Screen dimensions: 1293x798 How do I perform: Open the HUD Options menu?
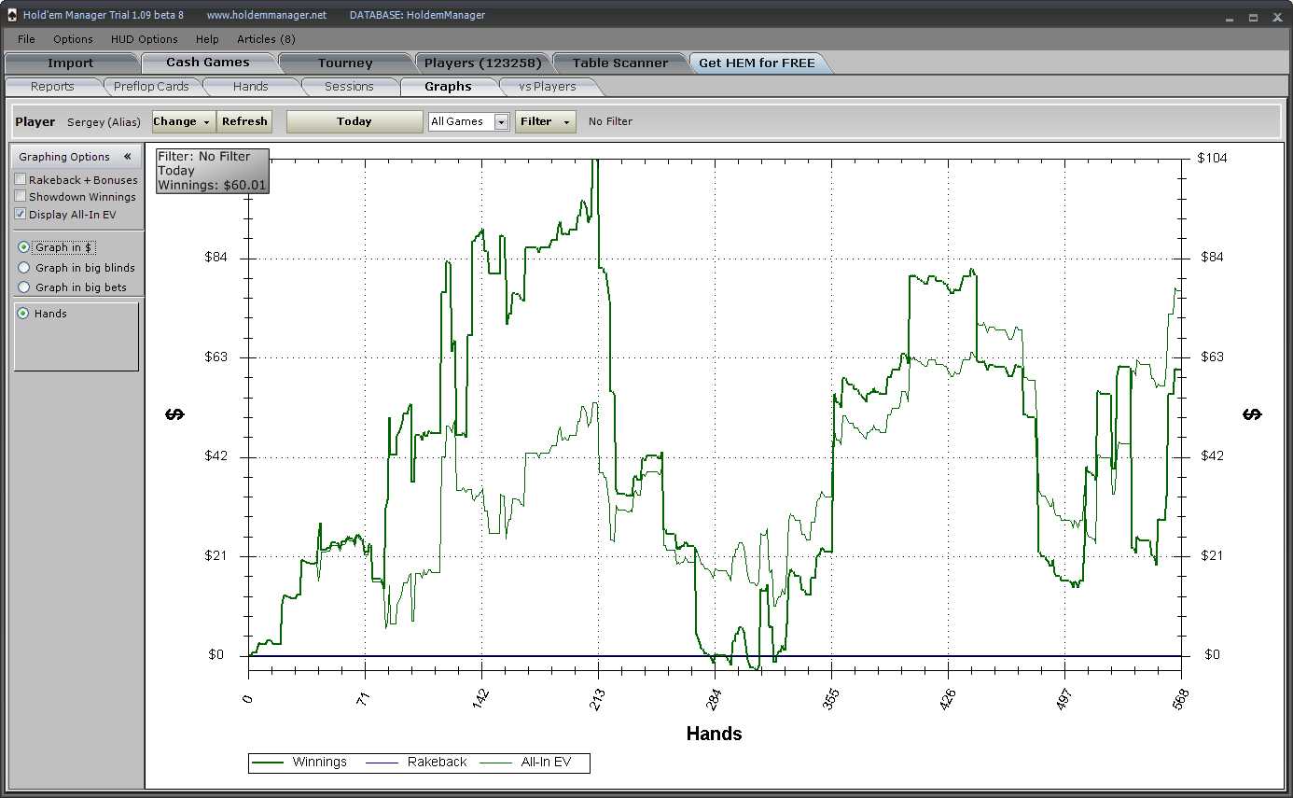[x=144, y=39]
